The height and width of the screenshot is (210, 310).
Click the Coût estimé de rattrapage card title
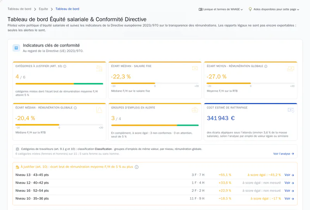click(x=227, y=108)
